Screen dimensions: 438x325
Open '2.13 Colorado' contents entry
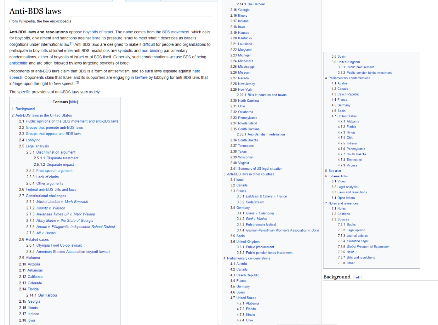click(31, 283)
